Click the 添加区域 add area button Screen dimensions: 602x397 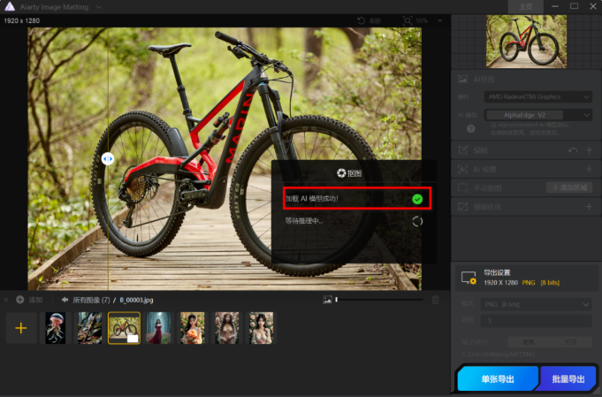coord(569,187)
